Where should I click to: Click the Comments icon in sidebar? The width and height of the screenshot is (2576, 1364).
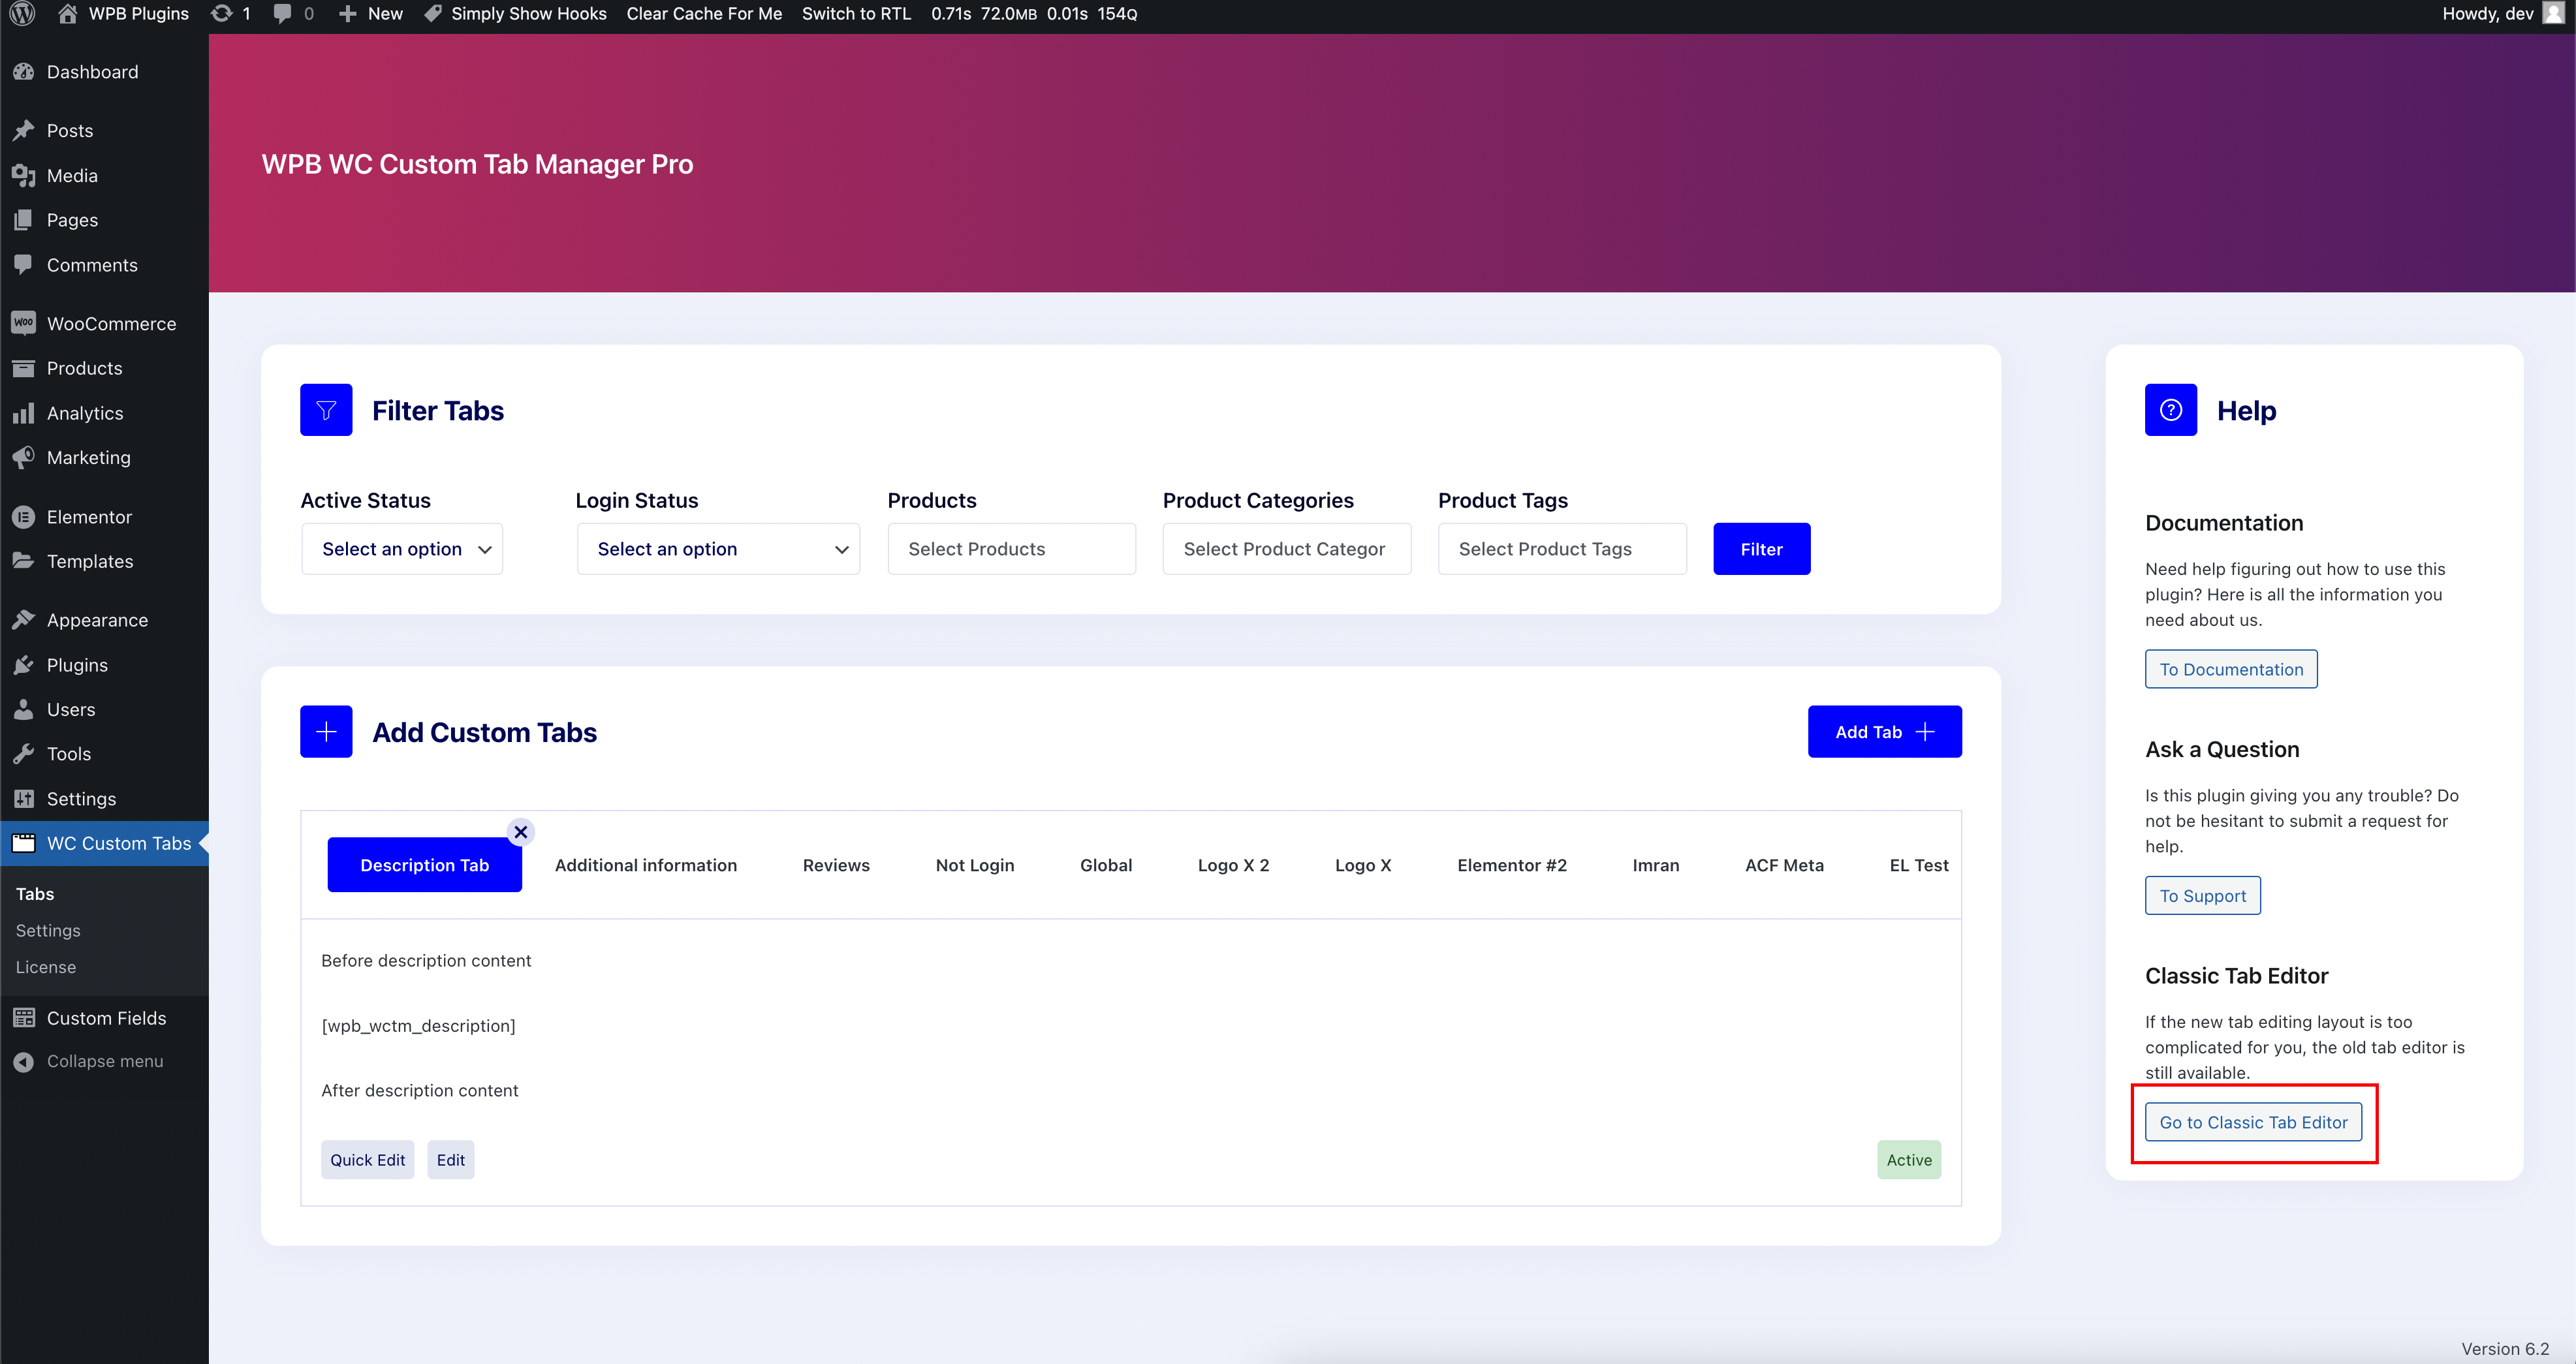pyautogui.click(x=24, y=265)
